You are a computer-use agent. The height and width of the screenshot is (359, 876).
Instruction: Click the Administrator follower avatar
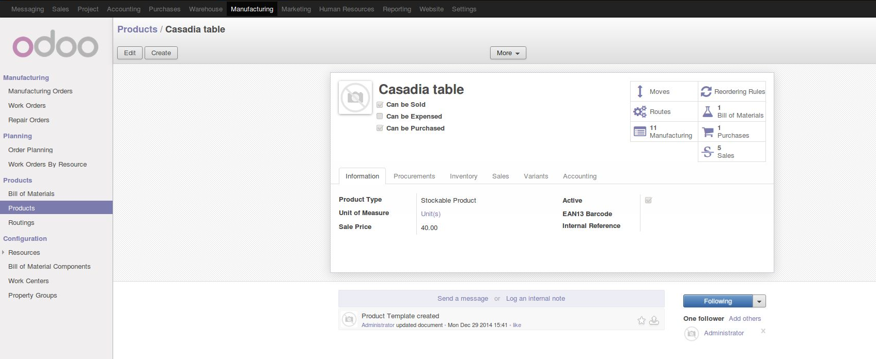click(x=692, y=334)
